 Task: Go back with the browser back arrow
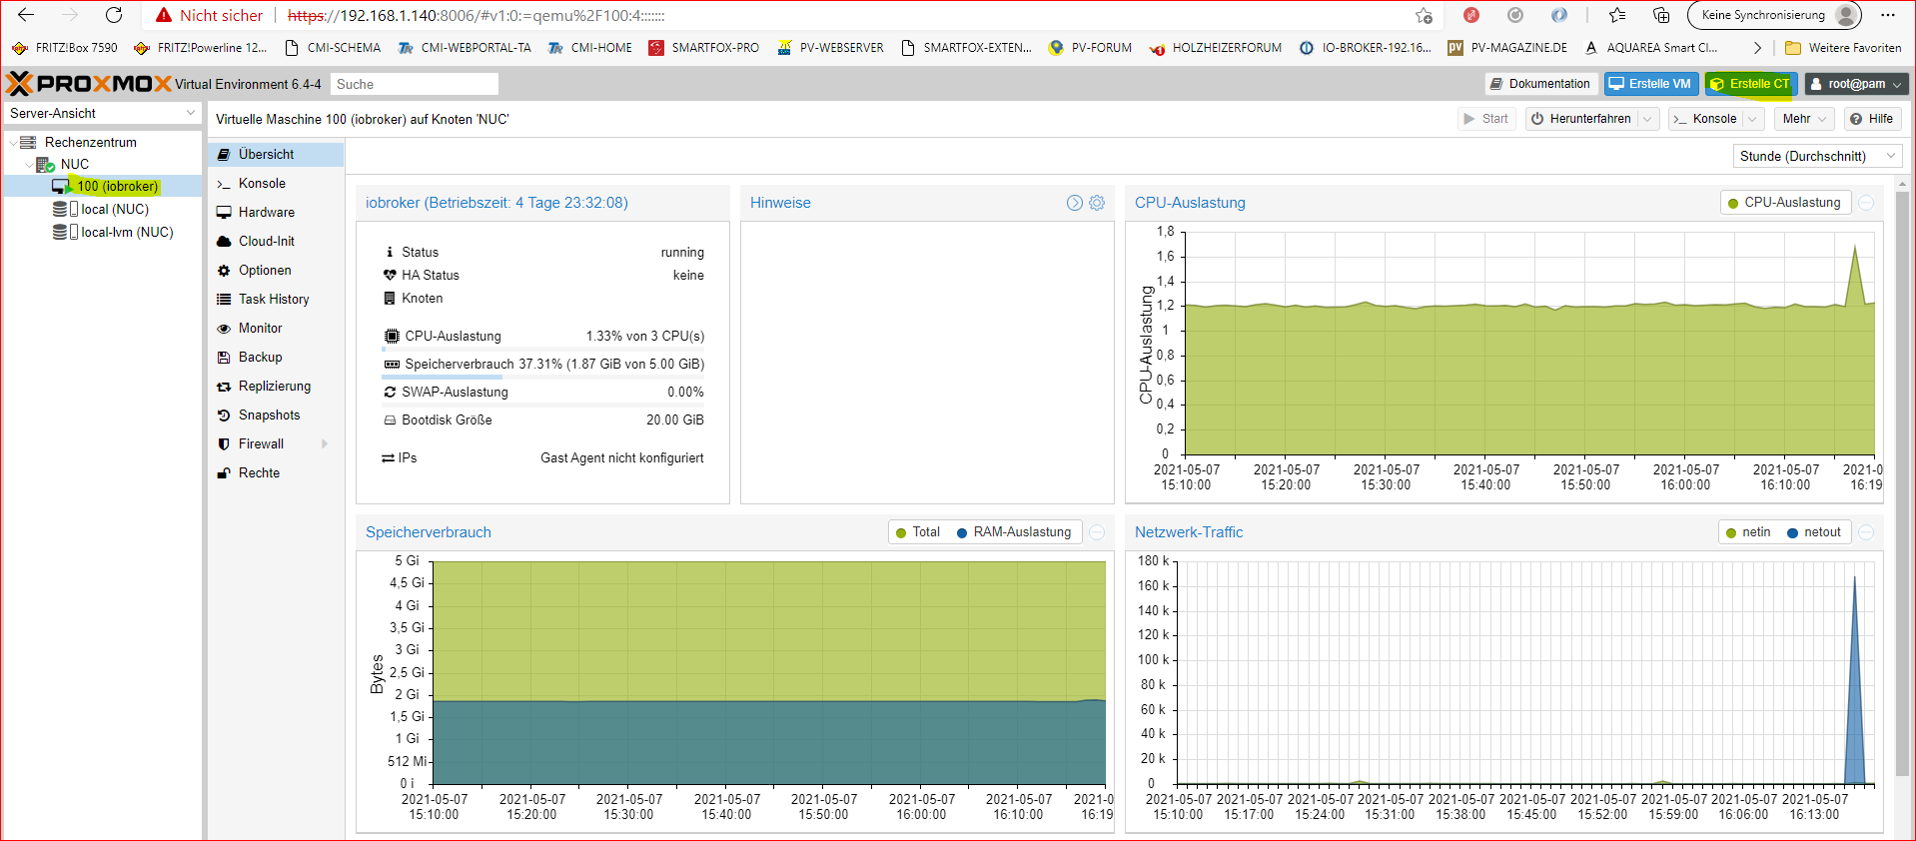click(26, 15)
